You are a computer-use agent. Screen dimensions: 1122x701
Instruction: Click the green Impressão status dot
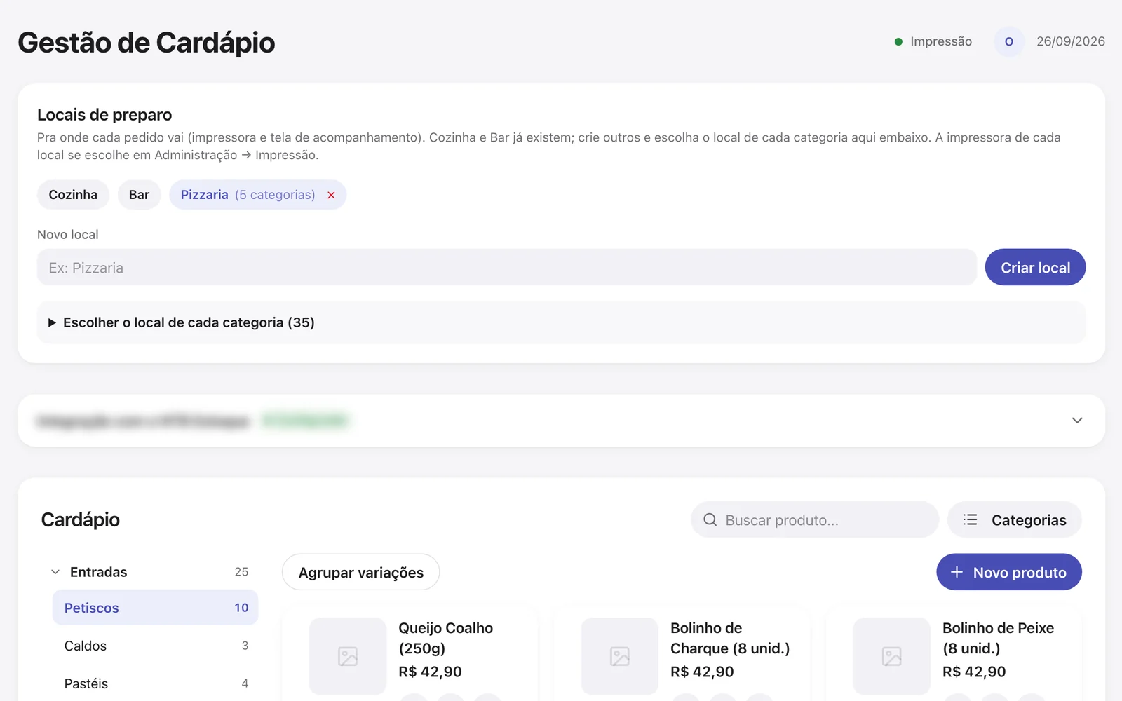(898, 42)
